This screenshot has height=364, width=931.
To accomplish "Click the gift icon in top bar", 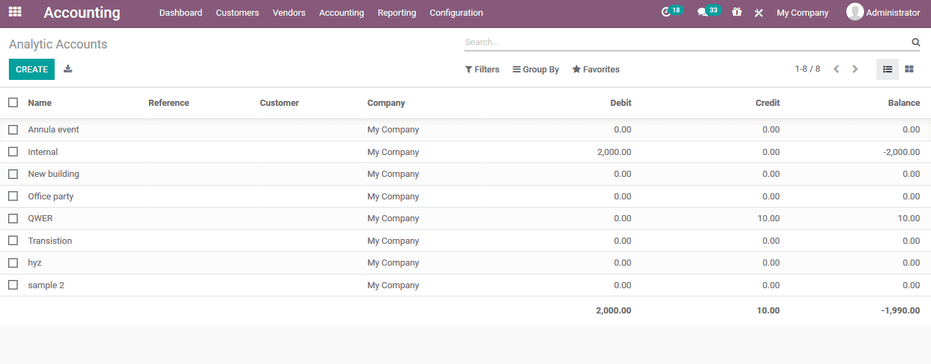I will [x=736, y=12].
